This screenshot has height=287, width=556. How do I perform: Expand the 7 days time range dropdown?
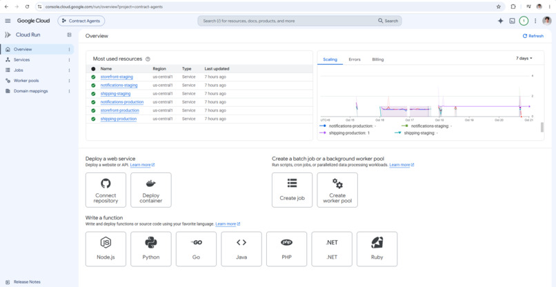tap(524, 59)
